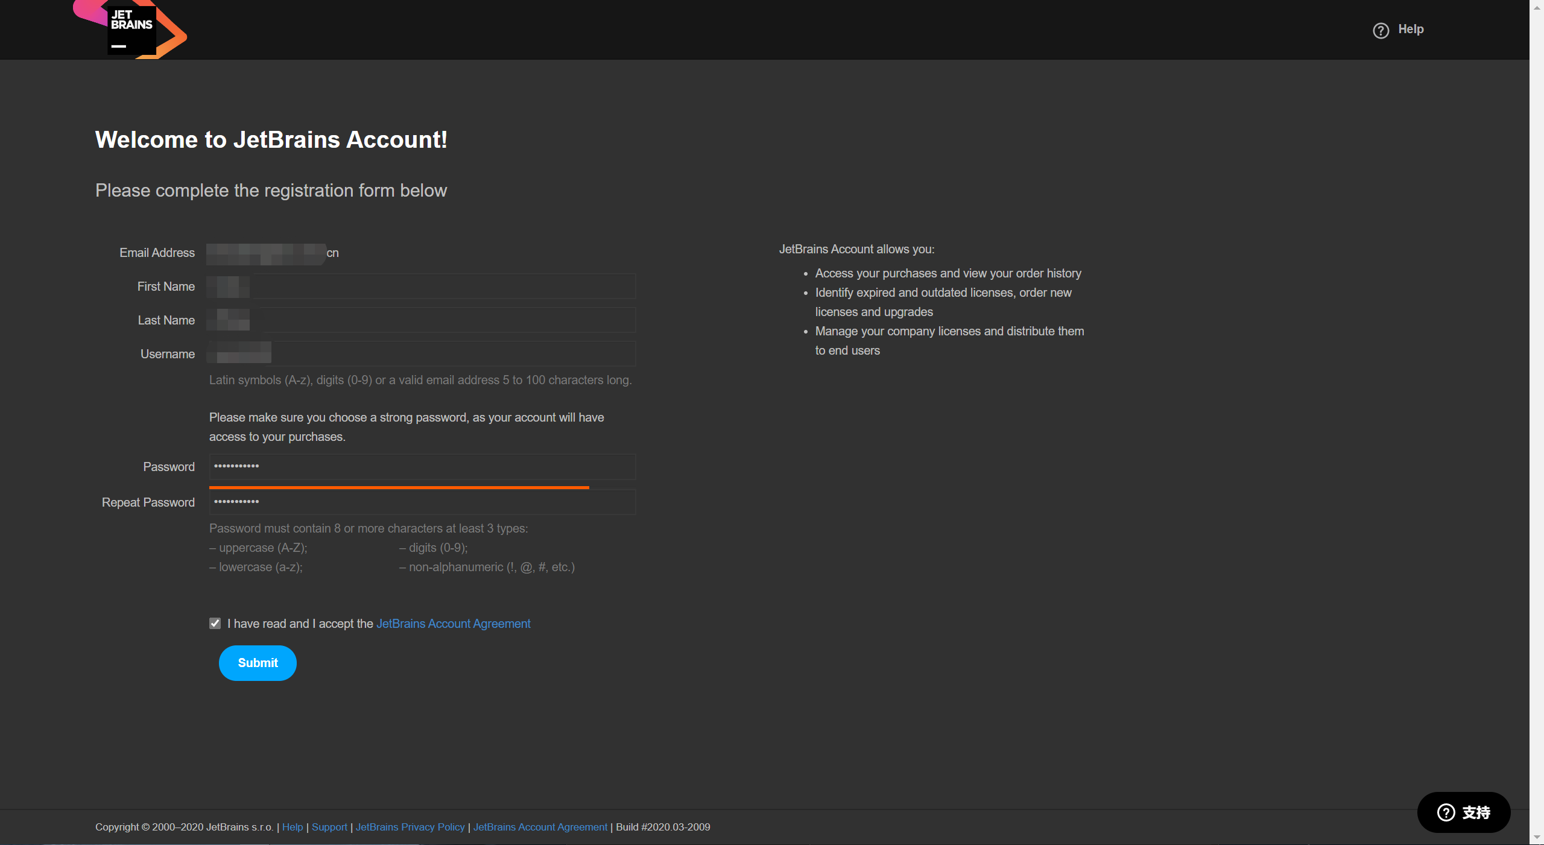Open JetBrains Account Agreement link beside checkbox
Screen dimensions: 1544x845
[453, 624]
